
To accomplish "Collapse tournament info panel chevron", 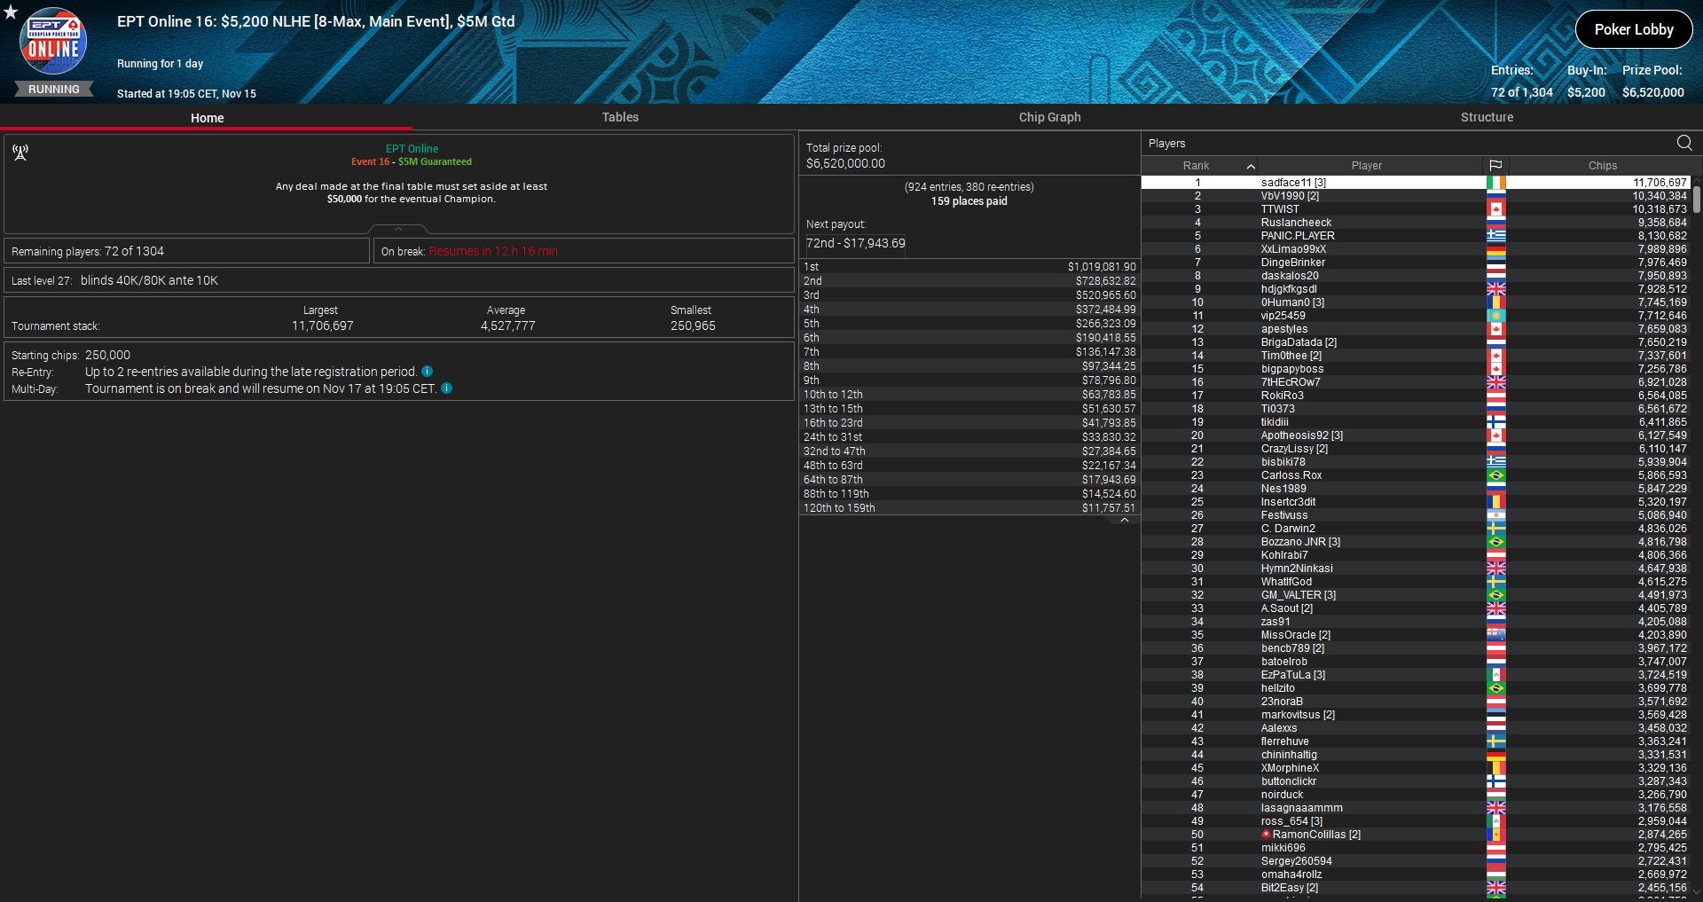I will pos(398,229).
